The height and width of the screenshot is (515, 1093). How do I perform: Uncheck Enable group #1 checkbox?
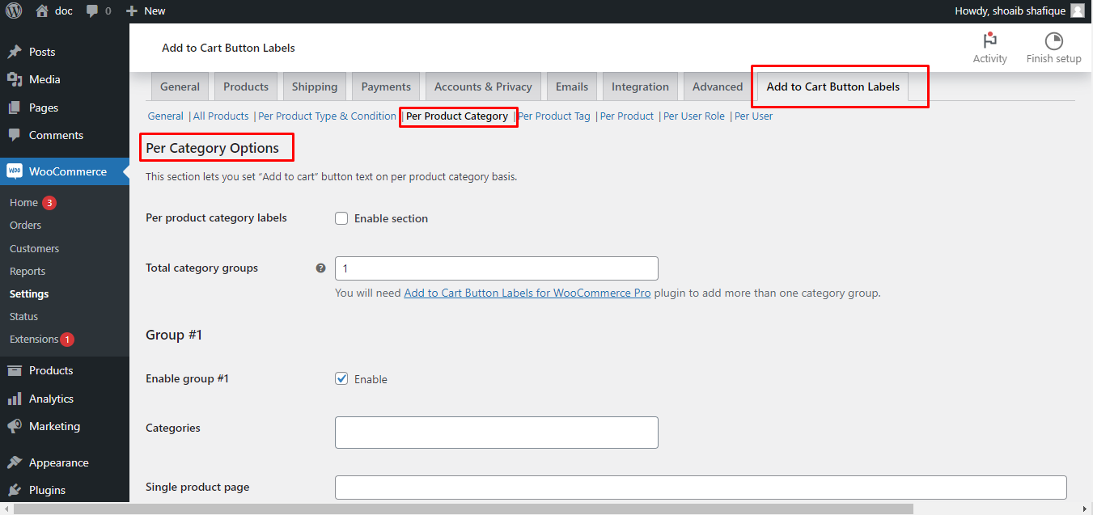click(341, 378)
